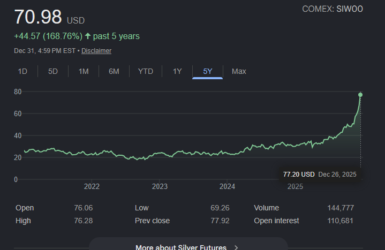This screenshot has width=385, height=250.
Task: Select the active 5Y range tab
Action: 207,71
